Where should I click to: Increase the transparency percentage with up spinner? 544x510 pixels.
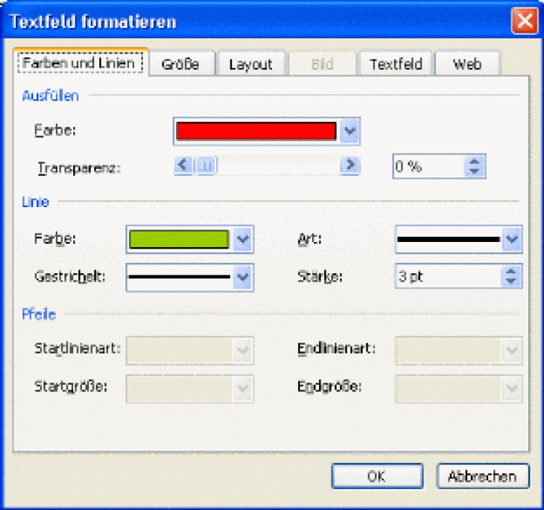click(475, 162)
